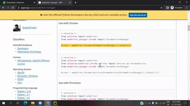This screenshot has height=106, width=190.
Task: View site information lock icon
Action: tap(18, 8)
